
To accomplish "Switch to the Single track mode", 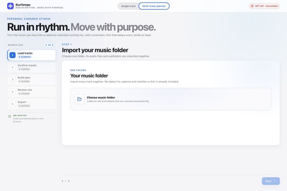I will point(128,6).
